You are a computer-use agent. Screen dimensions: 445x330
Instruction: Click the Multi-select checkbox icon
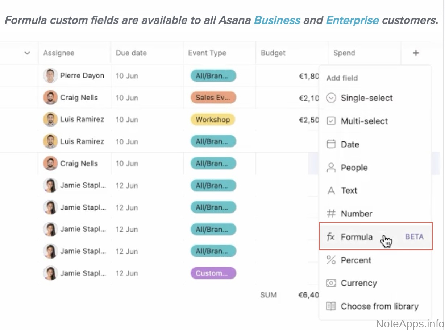[x=331, y=121]
